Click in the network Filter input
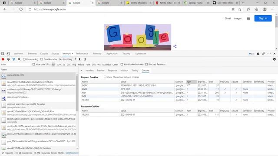278x156 pixels. point(16,65)
